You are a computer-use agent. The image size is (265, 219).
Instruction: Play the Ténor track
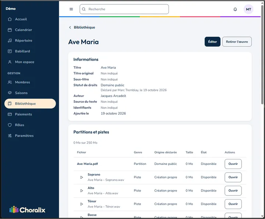point(82,204)
